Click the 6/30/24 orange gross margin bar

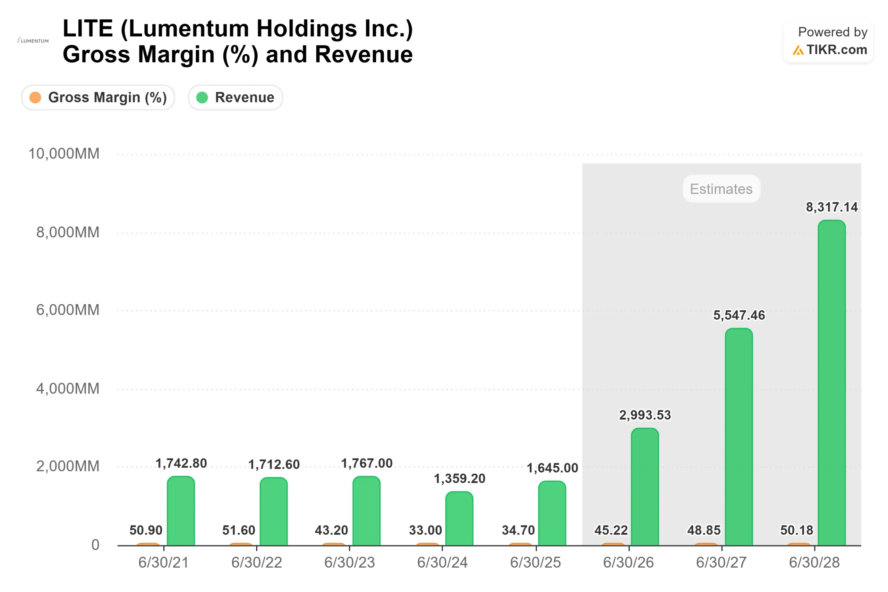point(428,544)
